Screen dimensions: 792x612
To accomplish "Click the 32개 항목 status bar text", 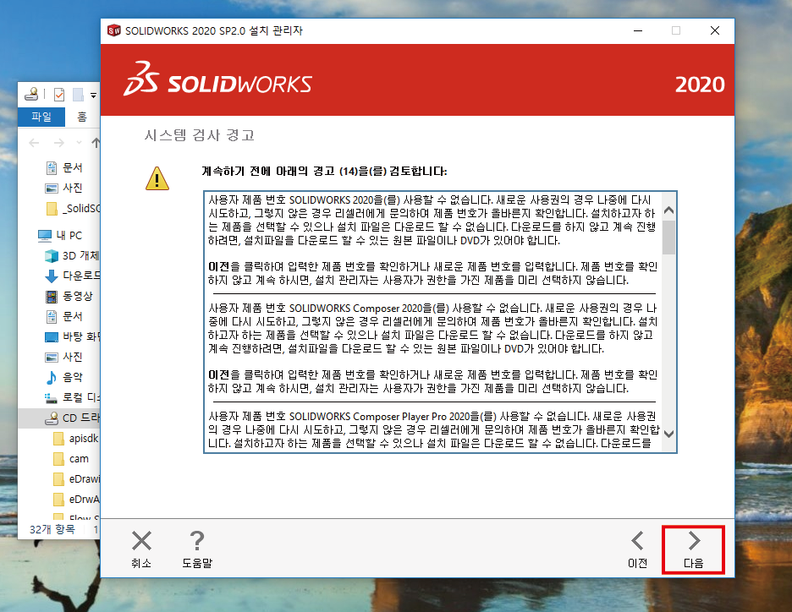I will [52, 529].
